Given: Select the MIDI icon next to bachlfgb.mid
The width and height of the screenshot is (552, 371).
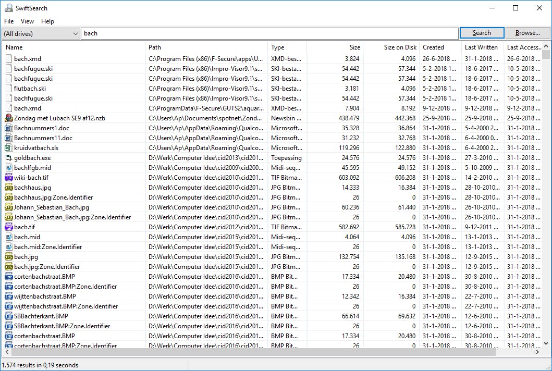Looking at the screenshot, I should 8,167.
